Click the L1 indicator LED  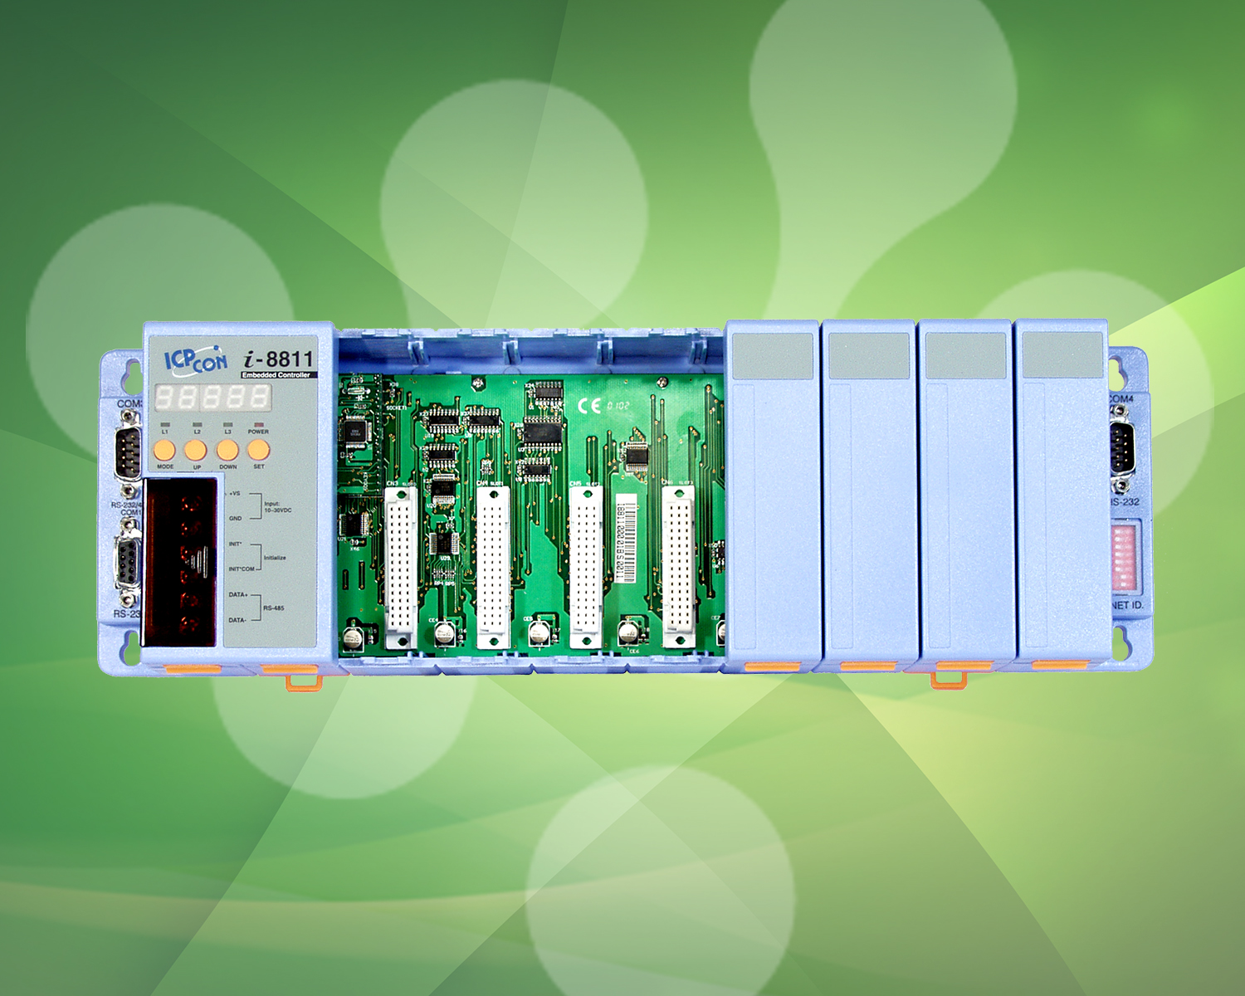click(x=164, y=424)
